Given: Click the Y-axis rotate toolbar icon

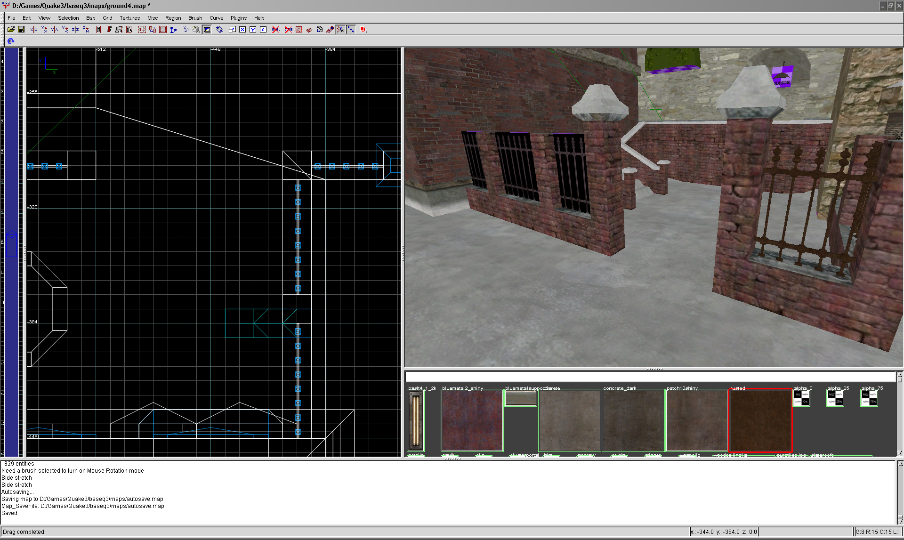Looking at the screenshot, I should [x=65, y=29].
